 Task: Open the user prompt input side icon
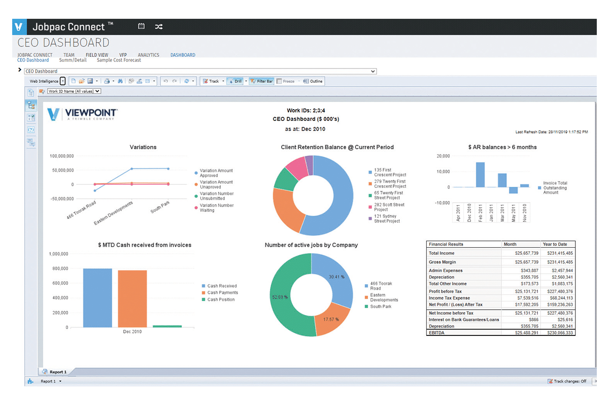coord(31,130)
